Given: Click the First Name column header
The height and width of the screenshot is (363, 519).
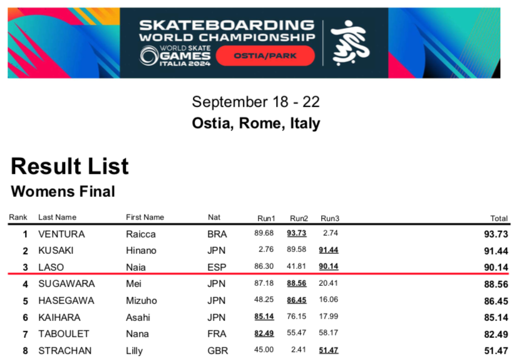Looking at the screenshot, I should click(145, 218).
